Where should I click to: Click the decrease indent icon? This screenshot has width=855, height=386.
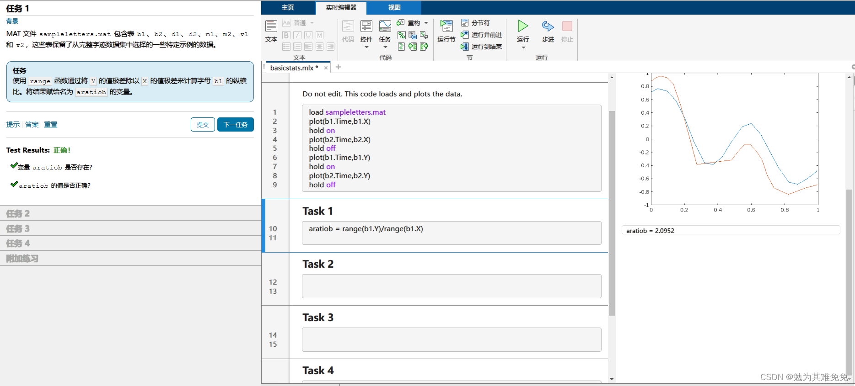[x=424, y=47]
